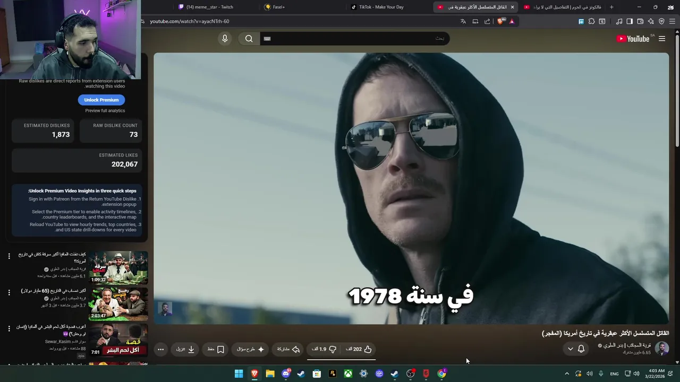This screenshot has height=382, width=680.
Task: Focus the YouTube search box
Action: point(354,38)
